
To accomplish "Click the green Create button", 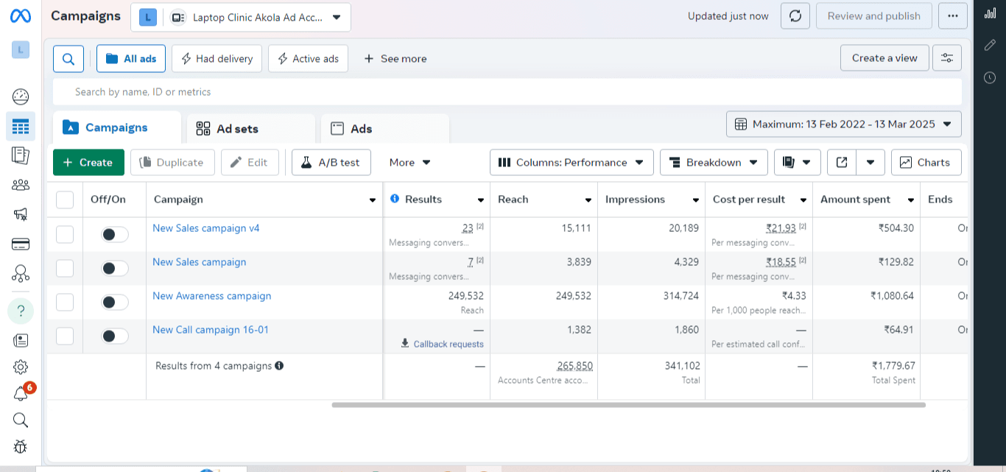I will tap(88, 163).
